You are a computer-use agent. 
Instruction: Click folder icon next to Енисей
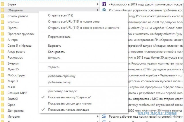pos(3,99)
